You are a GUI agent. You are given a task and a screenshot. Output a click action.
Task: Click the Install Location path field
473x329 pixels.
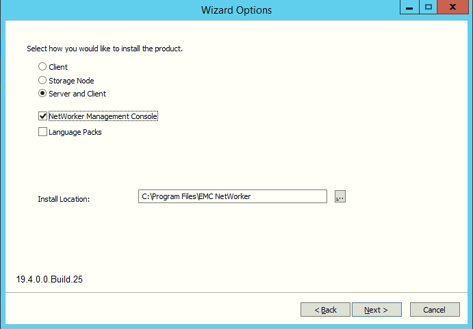233,197
